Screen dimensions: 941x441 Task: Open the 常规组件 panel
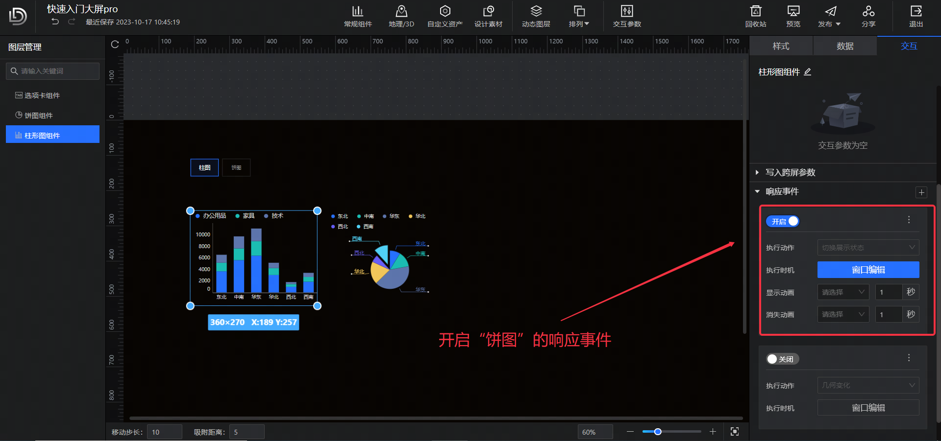[x=358, y=16]
